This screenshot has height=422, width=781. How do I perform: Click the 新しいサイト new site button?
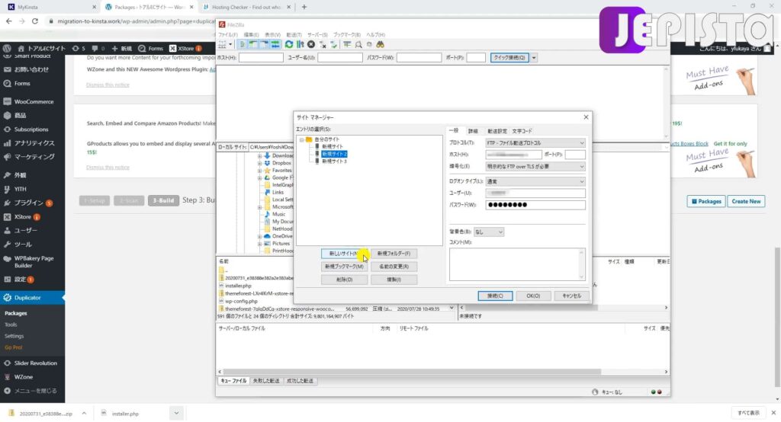coord(344,254)
